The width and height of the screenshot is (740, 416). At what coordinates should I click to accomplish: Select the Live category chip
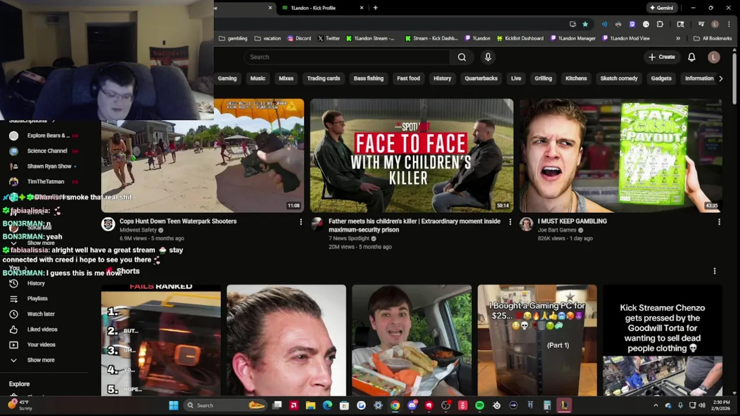(516, 79)
